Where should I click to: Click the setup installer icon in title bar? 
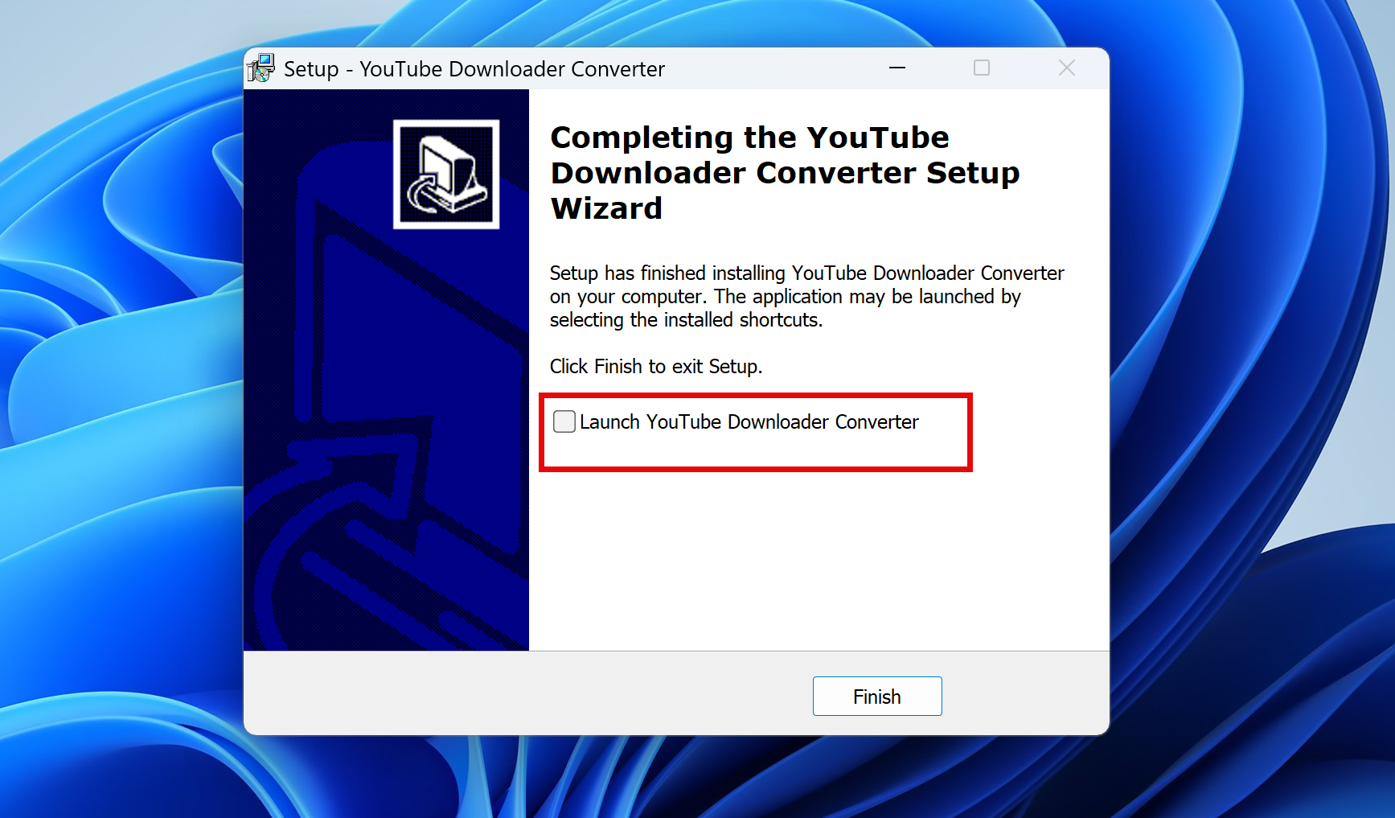[x=261, y=68]
